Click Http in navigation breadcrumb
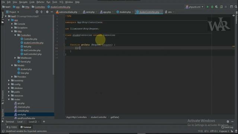This screenshot has width=238, height=134. tap(27, 7)
